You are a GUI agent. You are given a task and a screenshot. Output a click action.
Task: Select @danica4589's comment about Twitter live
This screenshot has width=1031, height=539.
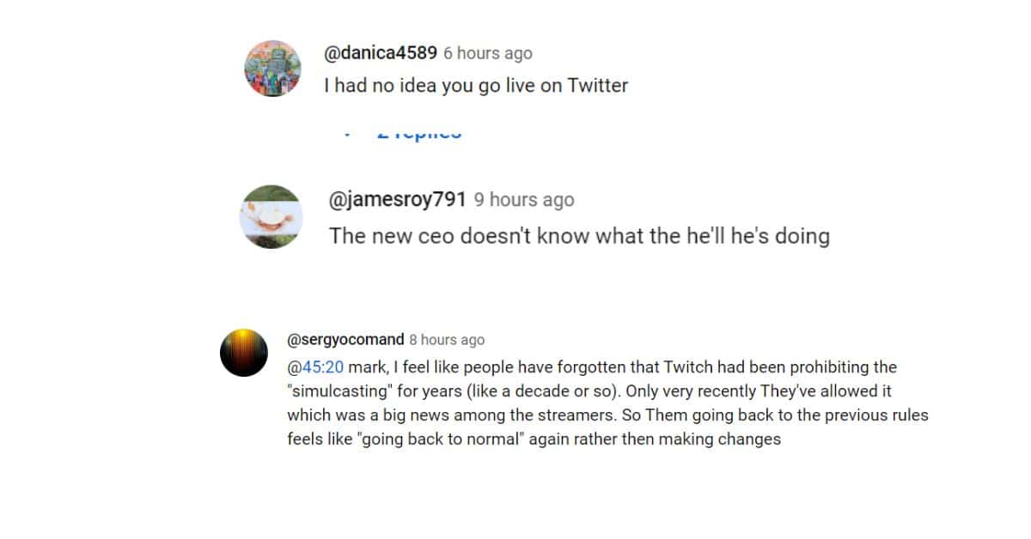click(x=477, y=85)
